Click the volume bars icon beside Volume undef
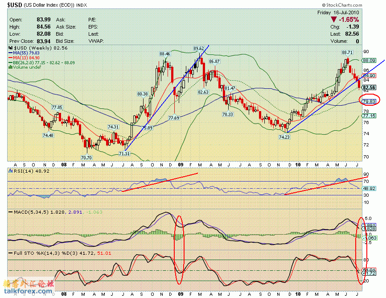Screen dimensions: 386x298 click(x=11, y=67)
